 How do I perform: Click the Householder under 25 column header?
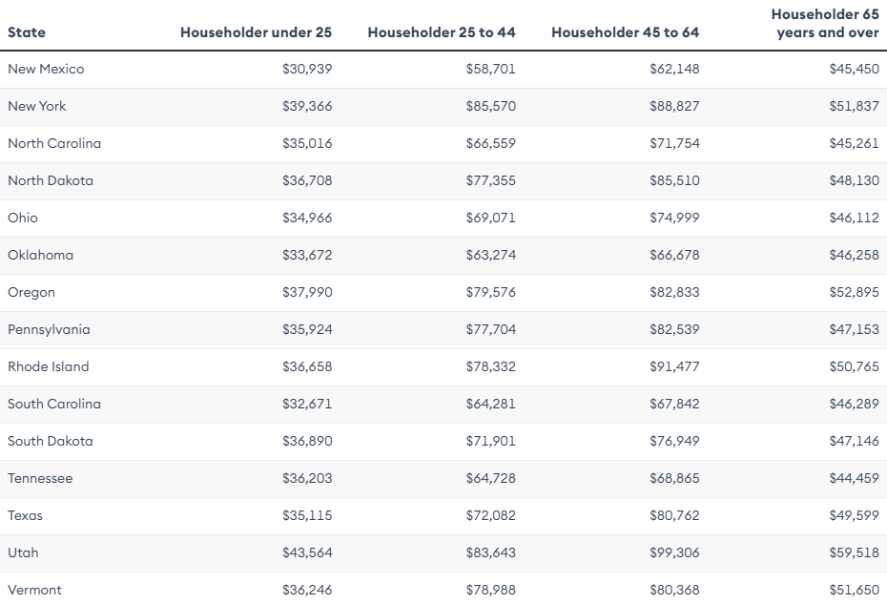(x=256, y=32)
